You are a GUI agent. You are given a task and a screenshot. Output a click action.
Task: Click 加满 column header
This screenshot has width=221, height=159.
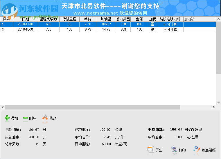pos(153,19)
